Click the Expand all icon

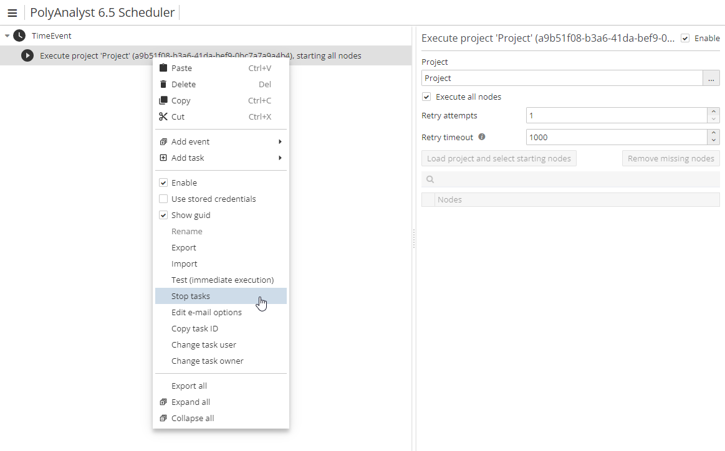163,402
